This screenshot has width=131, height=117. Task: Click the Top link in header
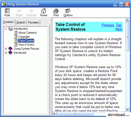tap(119, 25)
